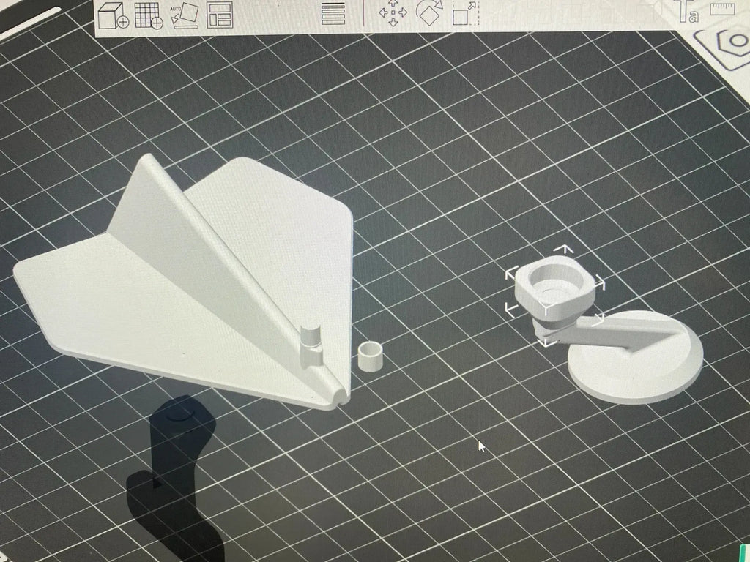Run the Auto orient tool
Viewport: 750px width, 562px height.
click(x=185, y=15)
